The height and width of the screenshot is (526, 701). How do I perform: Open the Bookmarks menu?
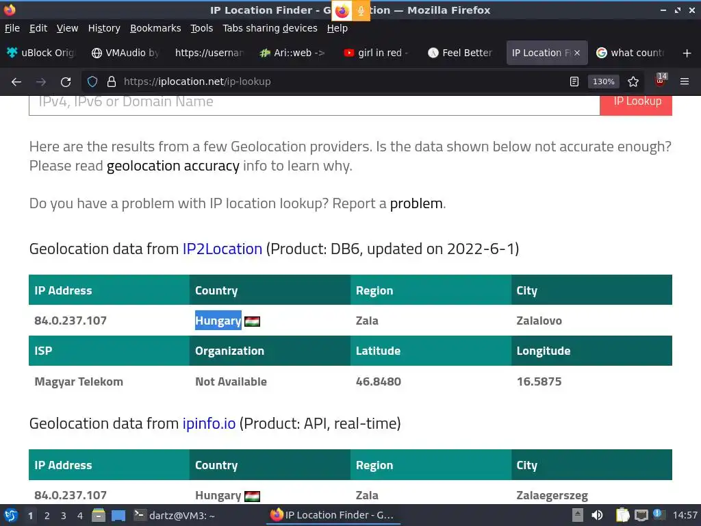[x=155, y=28]
